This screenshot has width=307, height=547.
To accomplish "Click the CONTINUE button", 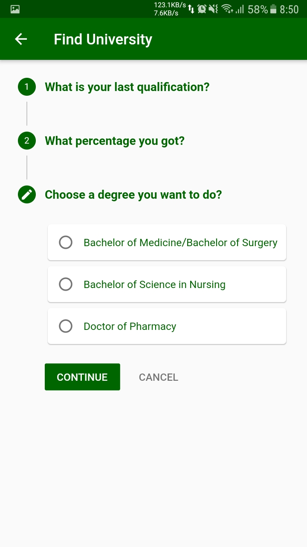I will (82, 377).
